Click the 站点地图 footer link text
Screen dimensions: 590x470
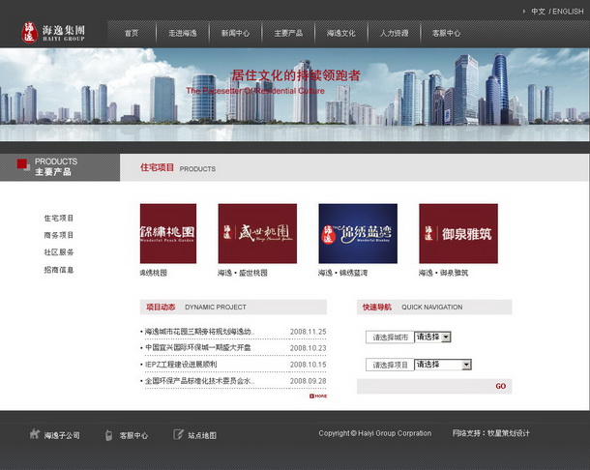202,435
